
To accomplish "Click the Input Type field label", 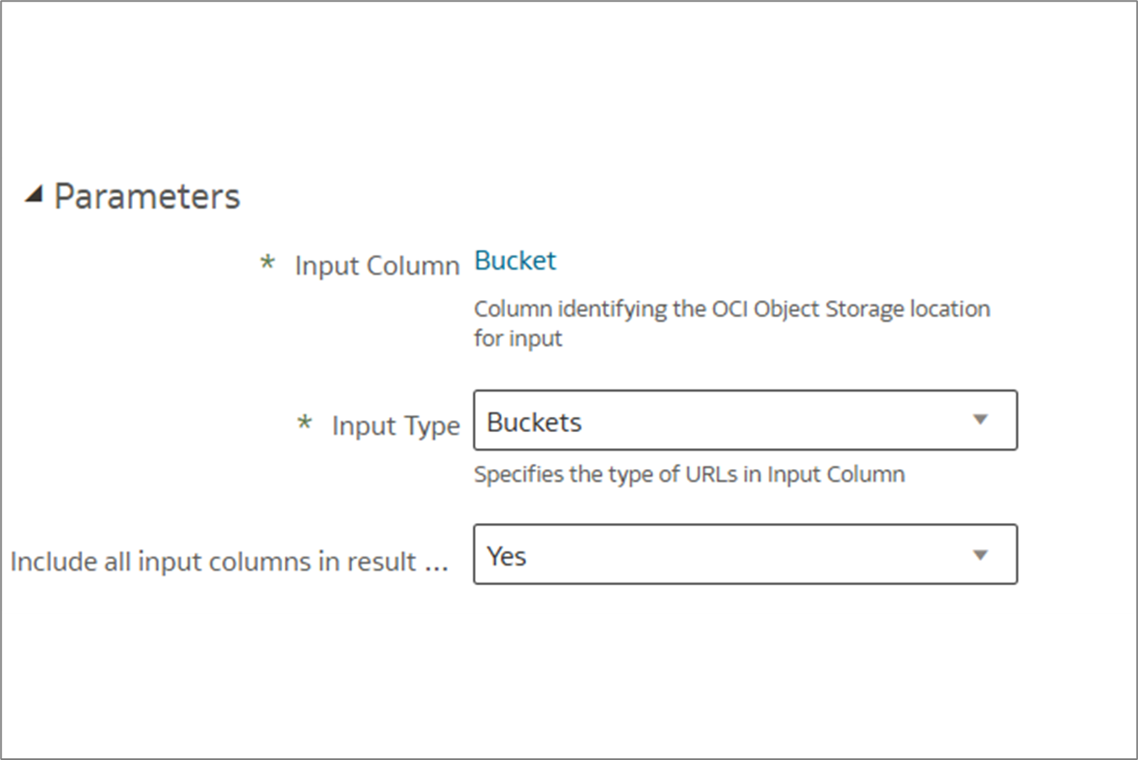I will [396, 426].
